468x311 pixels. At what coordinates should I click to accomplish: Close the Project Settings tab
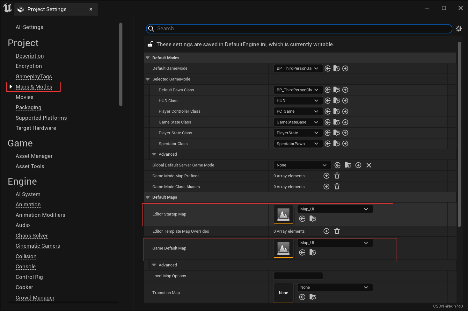[x=91, y=9]
